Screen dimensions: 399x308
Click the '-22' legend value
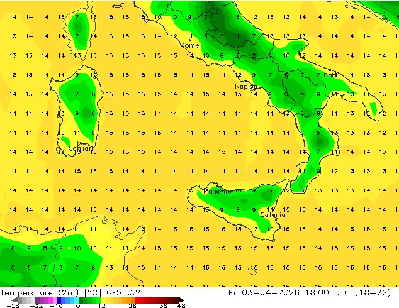point(36,305)
